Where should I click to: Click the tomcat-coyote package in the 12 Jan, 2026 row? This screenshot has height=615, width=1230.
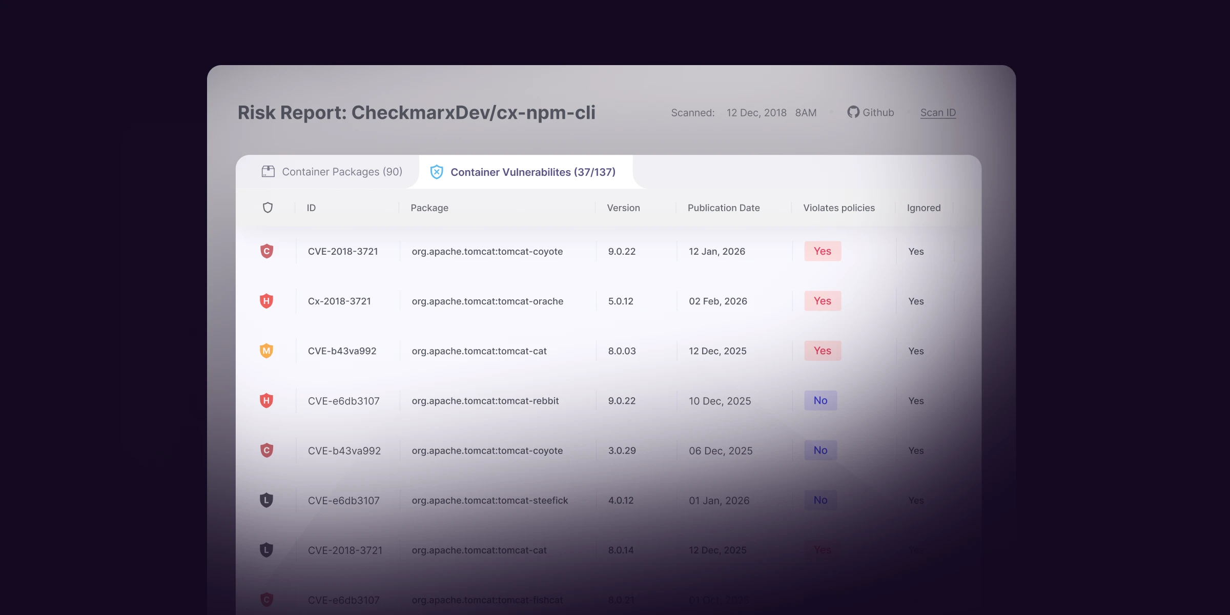487,252
